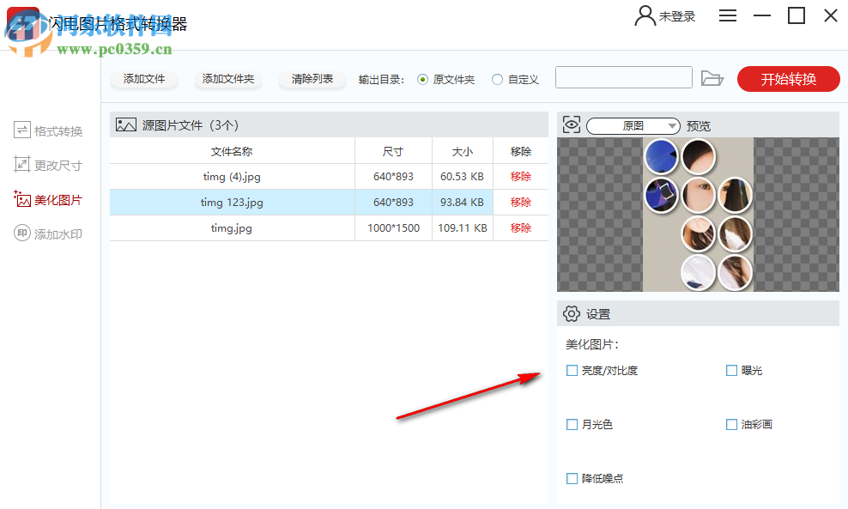Select the 添加水印 stamp icon

click(x=22, y=233)
